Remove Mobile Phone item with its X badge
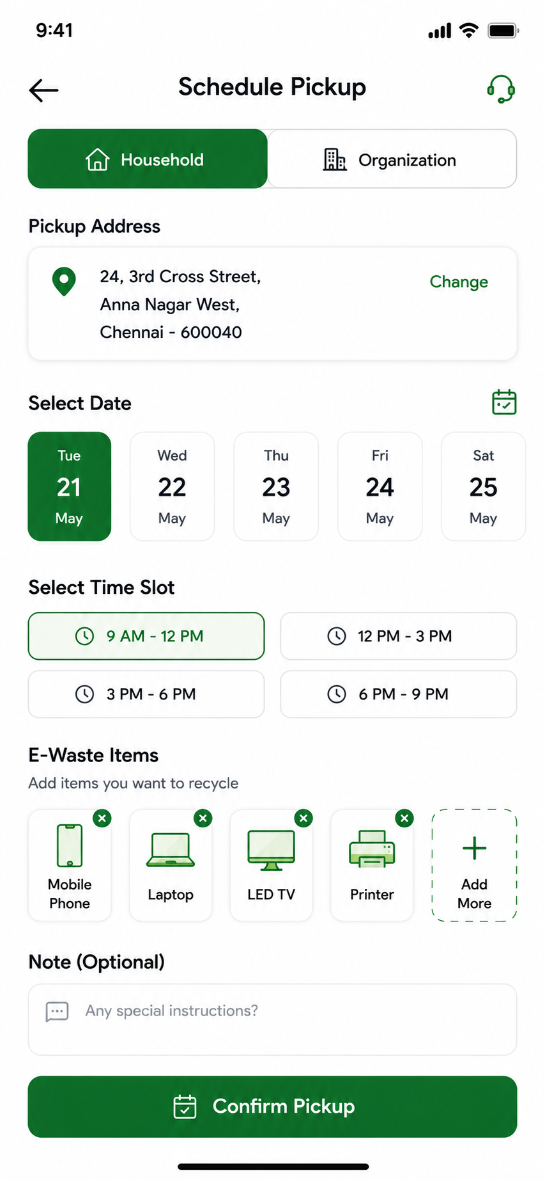Image resolution: width=545 pixels, height=1180 pixels. pyautogui.click(x=102, y=818)
